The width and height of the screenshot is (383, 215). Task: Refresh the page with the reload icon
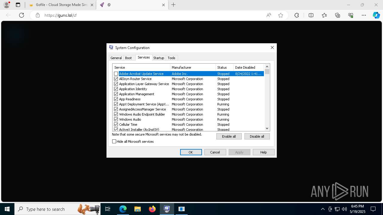pyautogui.click(x=22, y=15)
